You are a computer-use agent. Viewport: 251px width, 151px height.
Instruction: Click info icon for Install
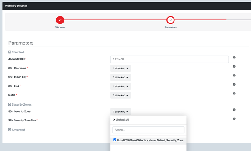tap(234, 93)
